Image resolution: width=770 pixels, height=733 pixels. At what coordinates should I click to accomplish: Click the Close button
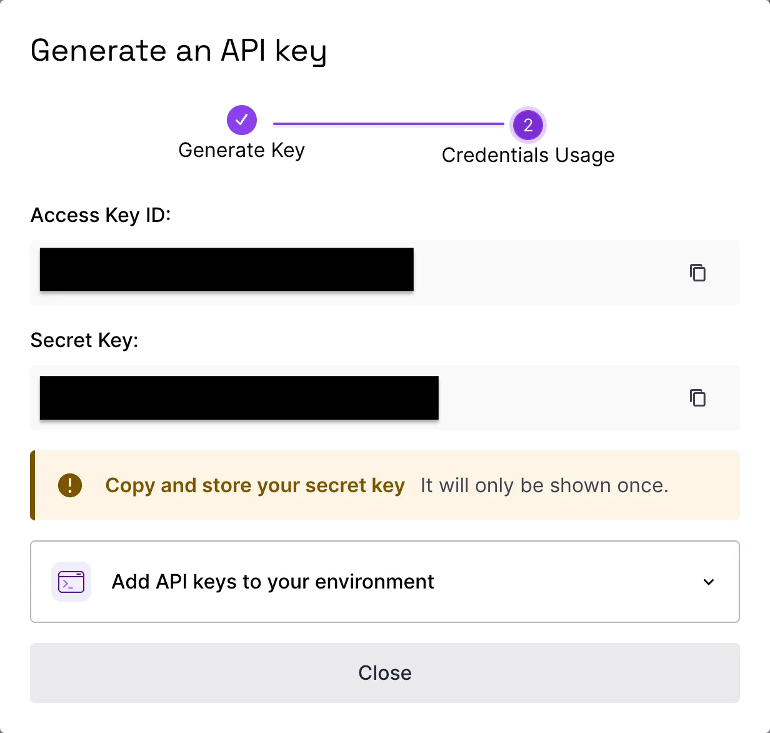[384, 673]
